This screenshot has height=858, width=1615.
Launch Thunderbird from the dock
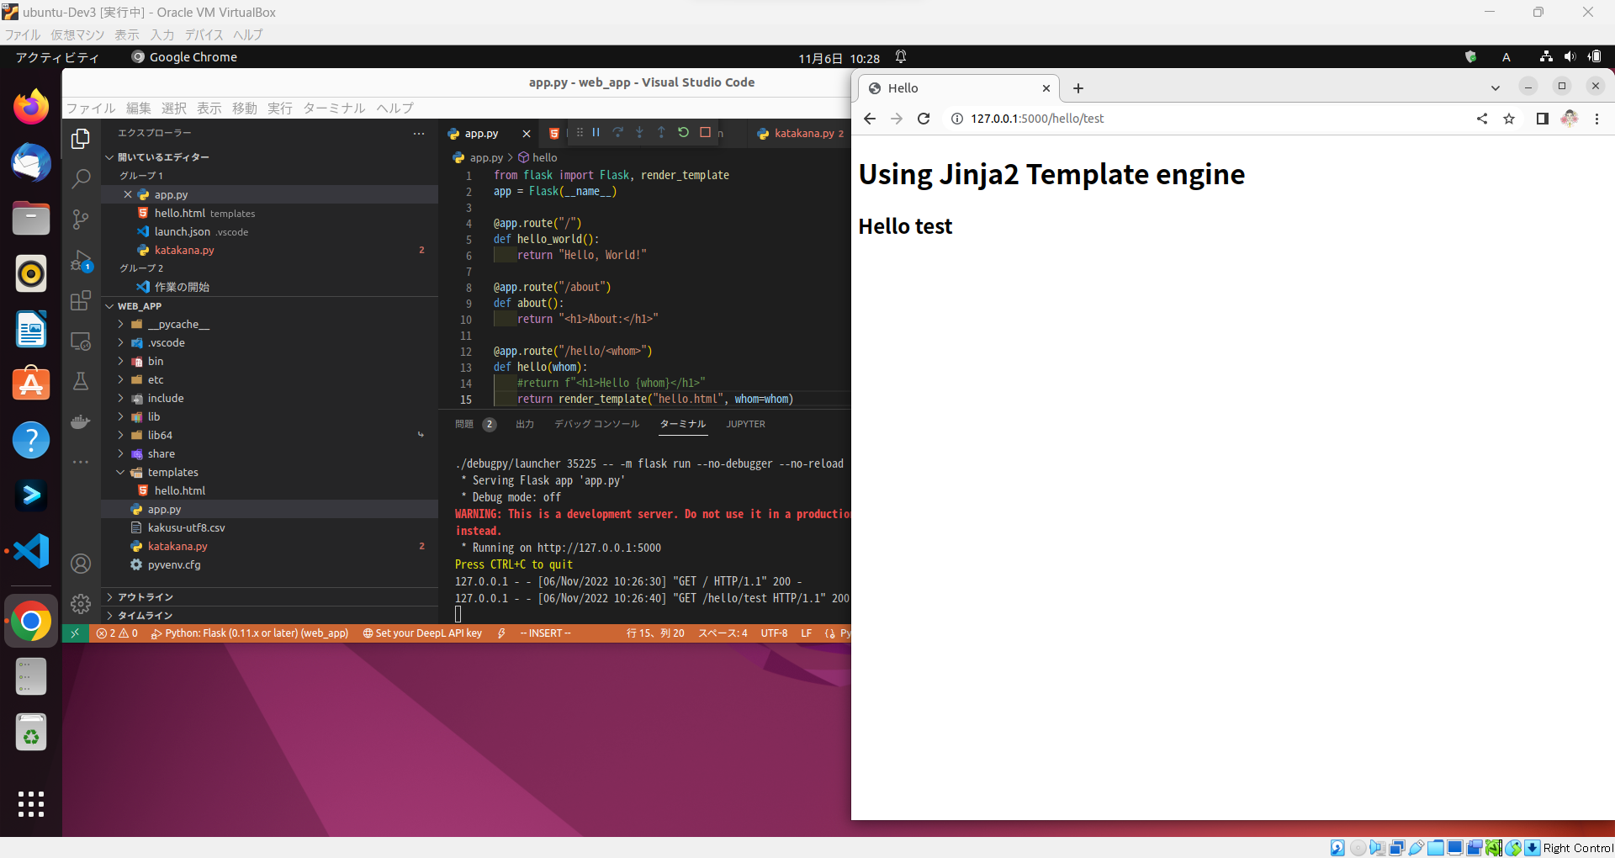point(31,162)
